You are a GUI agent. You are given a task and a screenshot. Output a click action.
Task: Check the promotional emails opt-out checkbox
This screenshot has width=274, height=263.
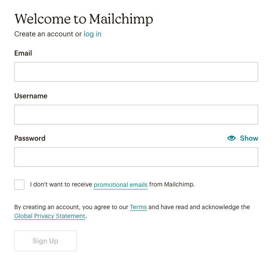19,185
